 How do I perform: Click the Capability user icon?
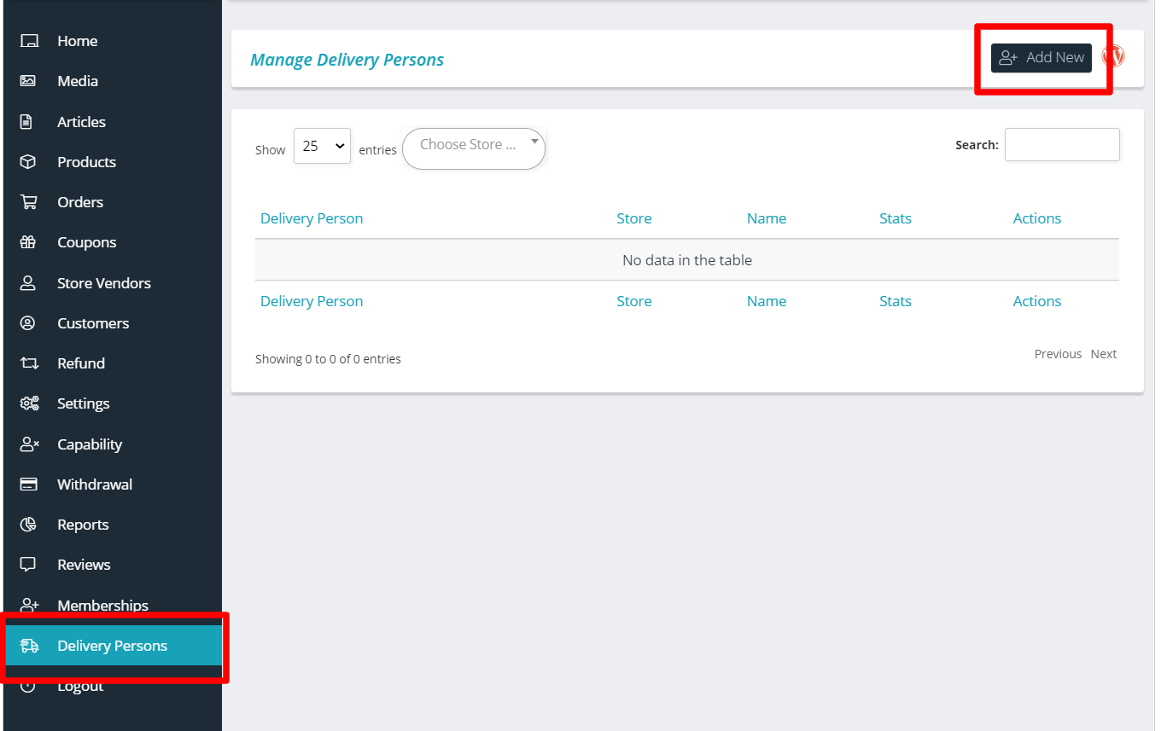click(x=30, y=444)
